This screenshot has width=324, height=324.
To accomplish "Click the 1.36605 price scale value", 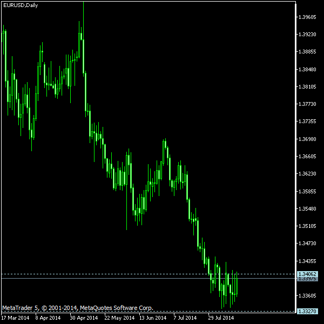I will point(307,157).
